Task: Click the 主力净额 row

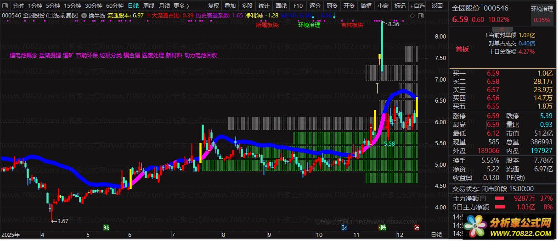Action: click(503, 198)
